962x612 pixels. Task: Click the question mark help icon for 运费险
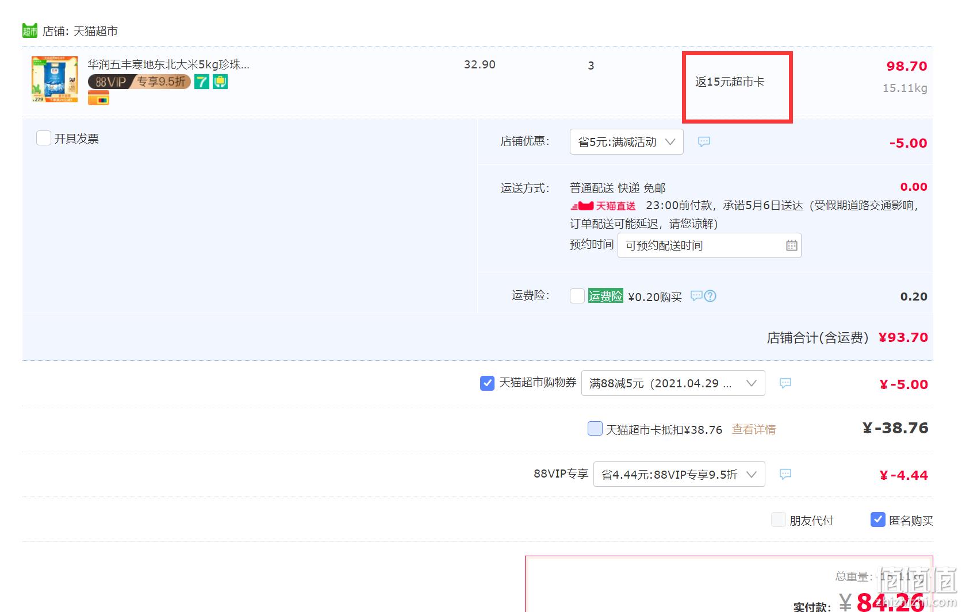coord(710,296)
